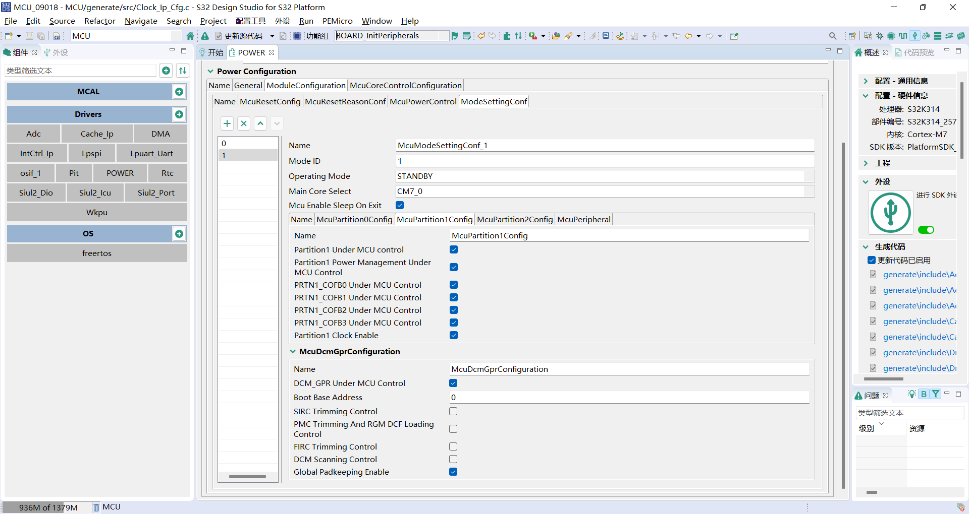This screenshot has height=514, width=969.
Task: Select row 0 in the mode list
Action: [248, 143]
